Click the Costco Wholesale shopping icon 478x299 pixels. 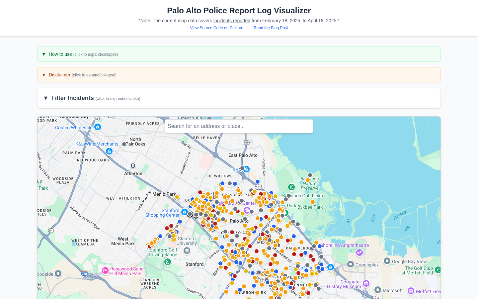click(98, 127)
